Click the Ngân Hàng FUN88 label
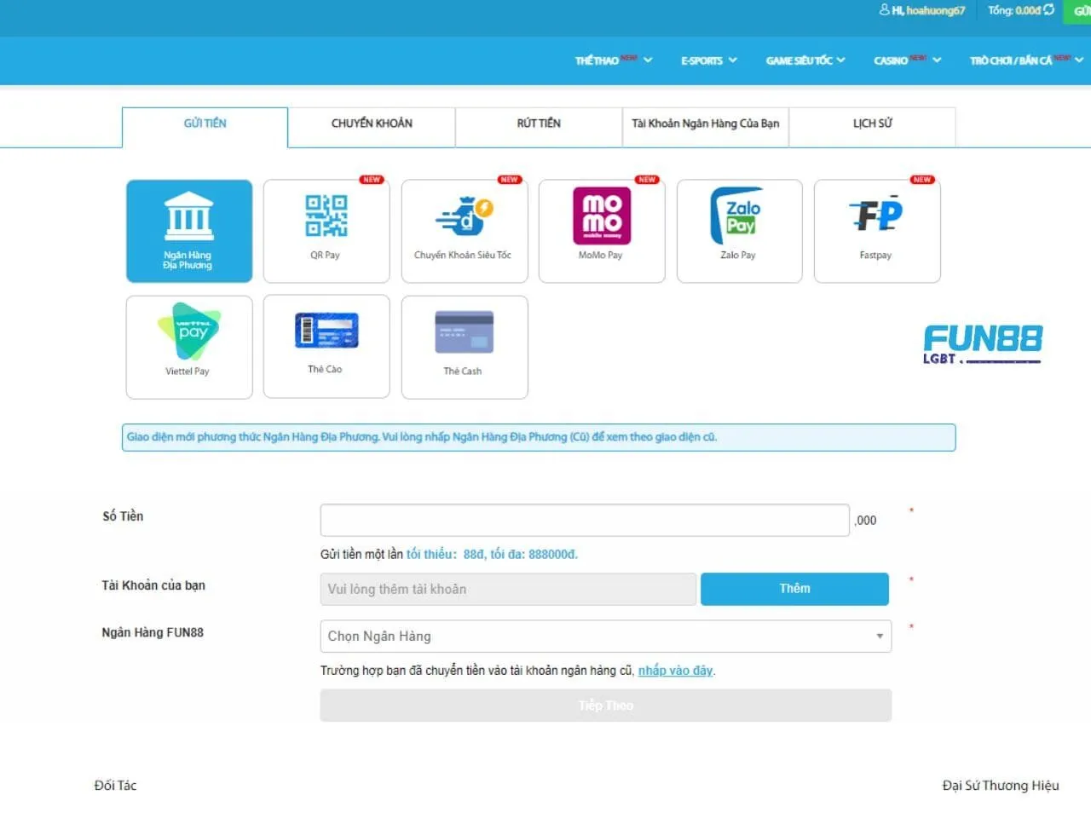 point(153,632)
